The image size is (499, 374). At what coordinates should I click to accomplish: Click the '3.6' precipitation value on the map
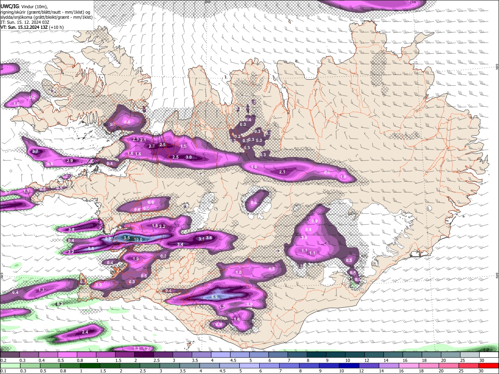[x=209, y=238]
